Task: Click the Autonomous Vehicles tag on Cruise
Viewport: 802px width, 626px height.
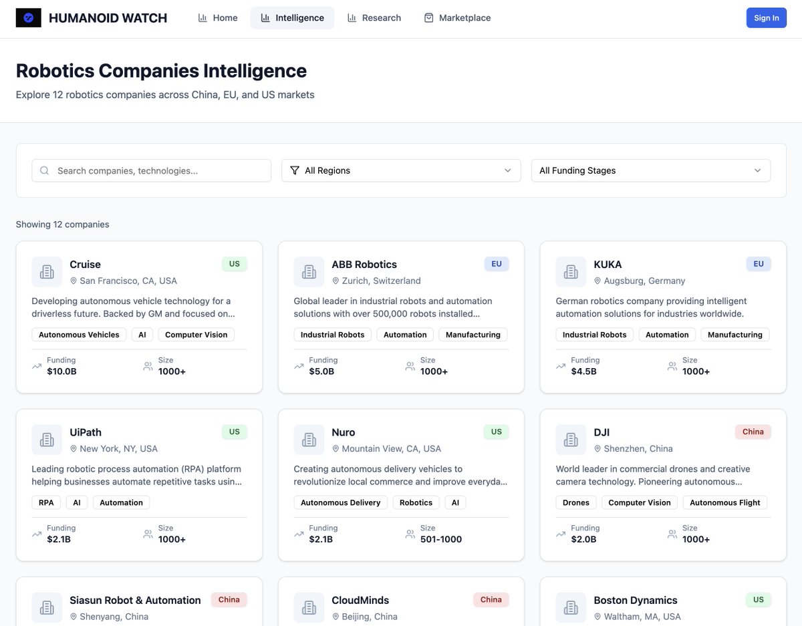Action: point(79,335)
